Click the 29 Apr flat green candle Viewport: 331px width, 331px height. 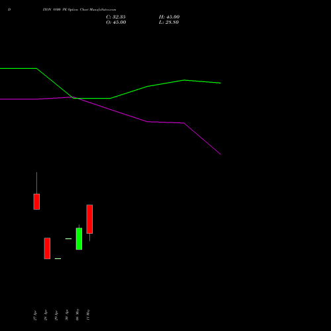(x=58, y=258)
